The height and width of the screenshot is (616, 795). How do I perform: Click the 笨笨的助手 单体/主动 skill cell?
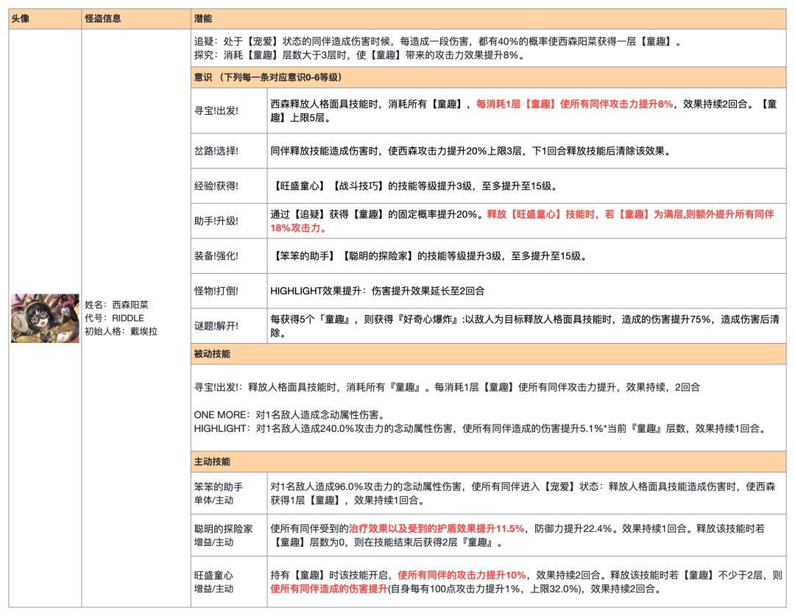coord(229,493)
